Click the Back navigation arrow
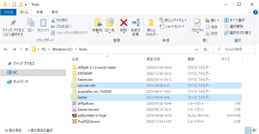The height and width of the screenshot is (134, 259). 6,49
